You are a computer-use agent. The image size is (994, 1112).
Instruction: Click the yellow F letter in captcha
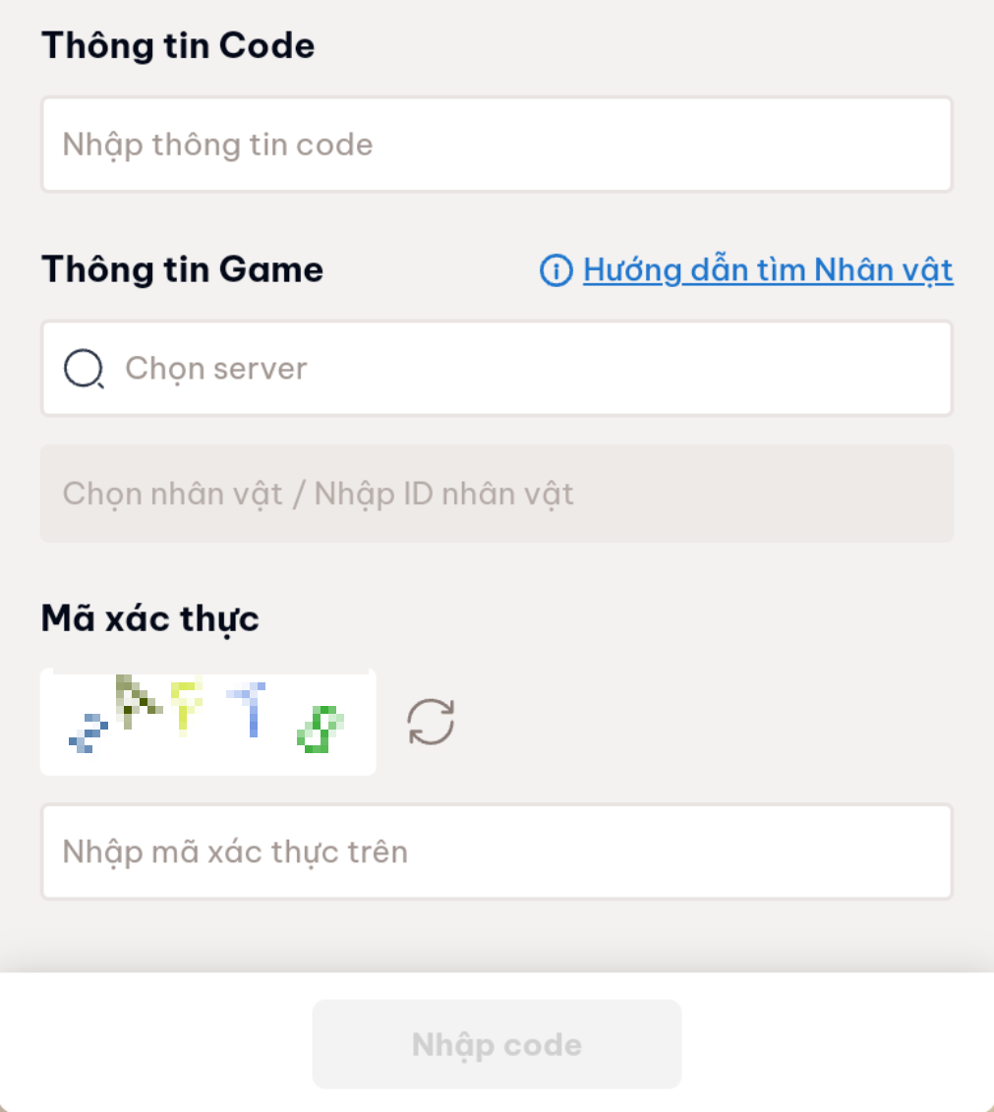coord(185,705)
